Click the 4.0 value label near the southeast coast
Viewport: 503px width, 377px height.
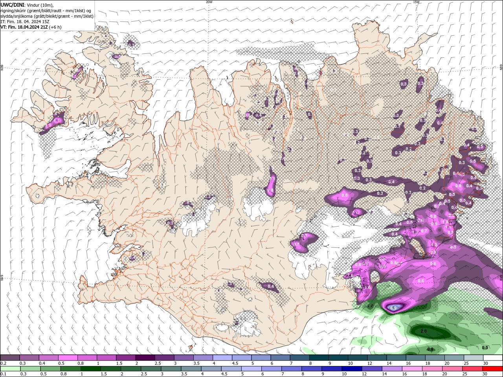point(370,306)
